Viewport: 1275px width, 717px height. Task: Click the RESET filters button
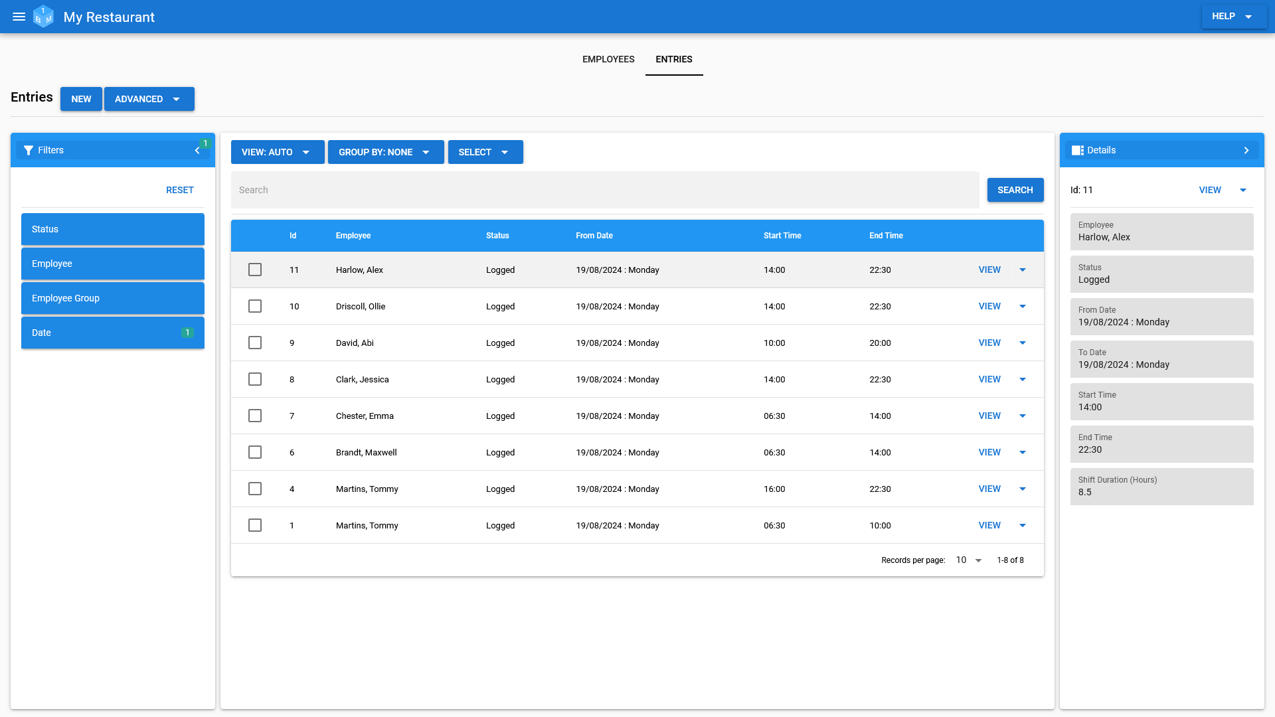point(179,189)
